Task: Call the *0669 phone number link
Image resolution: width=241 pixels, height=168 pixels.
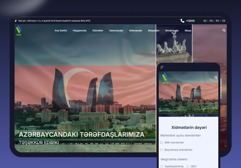Action: (x=190, y=21)
